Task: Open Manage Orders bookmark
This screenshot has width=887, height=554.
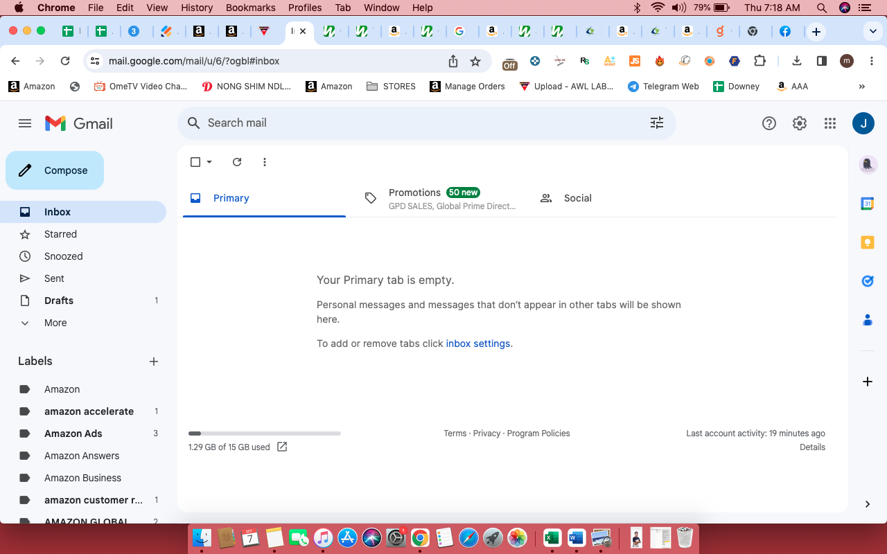Action: tap(467, 87)
